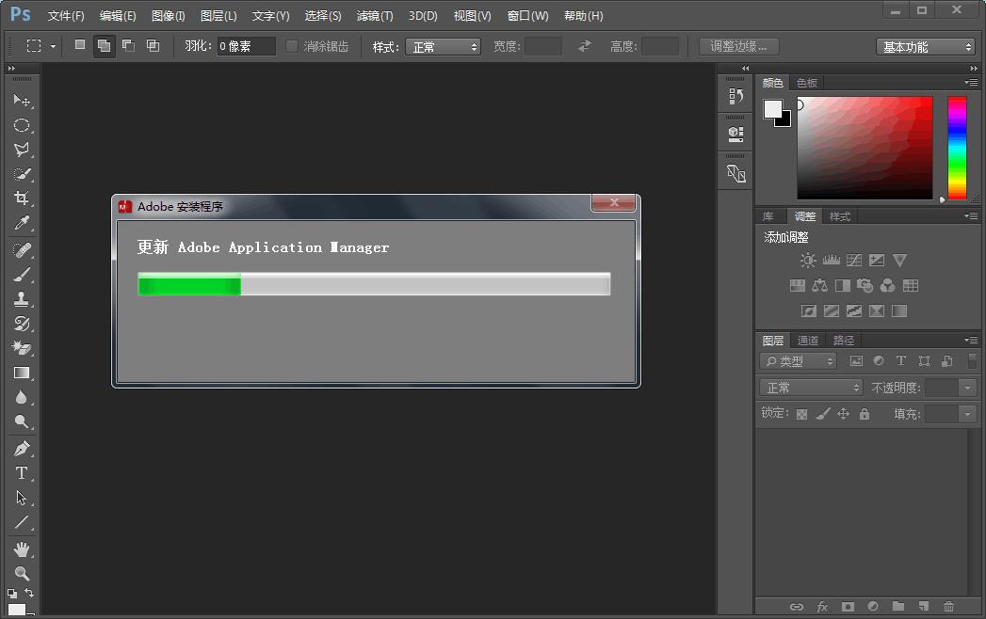Switch to the 样式 panel tab

[x=839, y=216]
